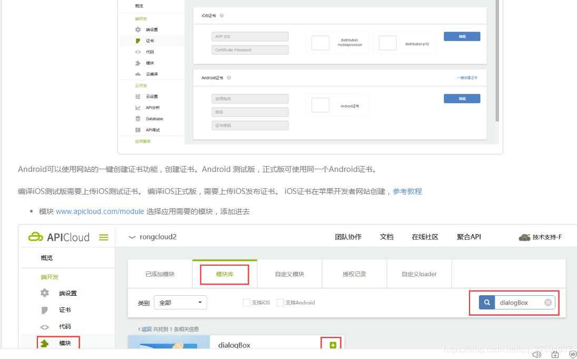Click the API调试 icon
Viewport: 577px width, 359px height.
point(138,130)
